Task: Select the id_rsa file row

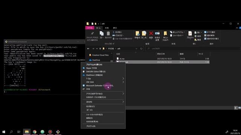Action: click(x=163, y=58)
